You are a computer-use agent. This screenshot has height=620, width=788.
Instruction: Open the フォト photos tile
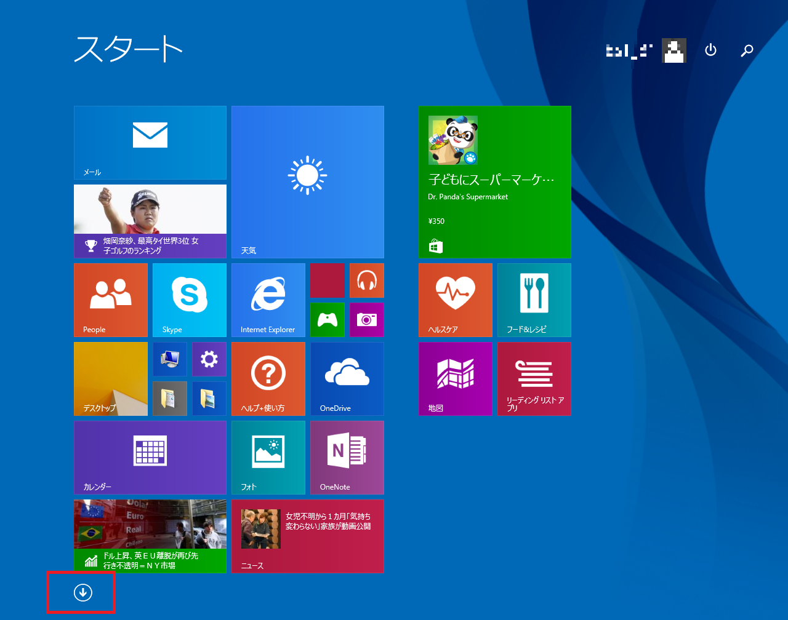(x=268, y=458)
